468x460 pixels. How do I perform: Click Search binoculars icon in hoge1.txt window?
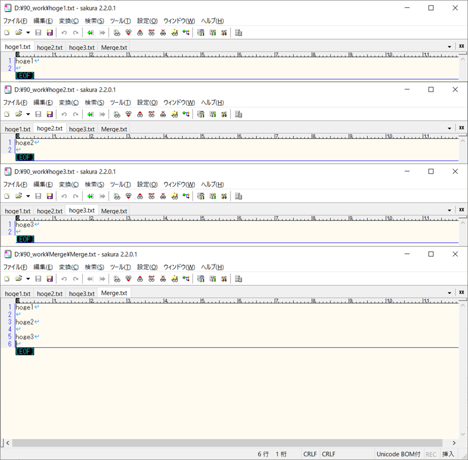coord(117,33)
